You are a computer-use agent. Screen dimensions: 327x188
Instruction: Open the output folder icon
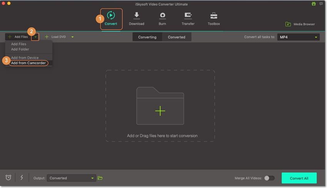tap(100, 178)
